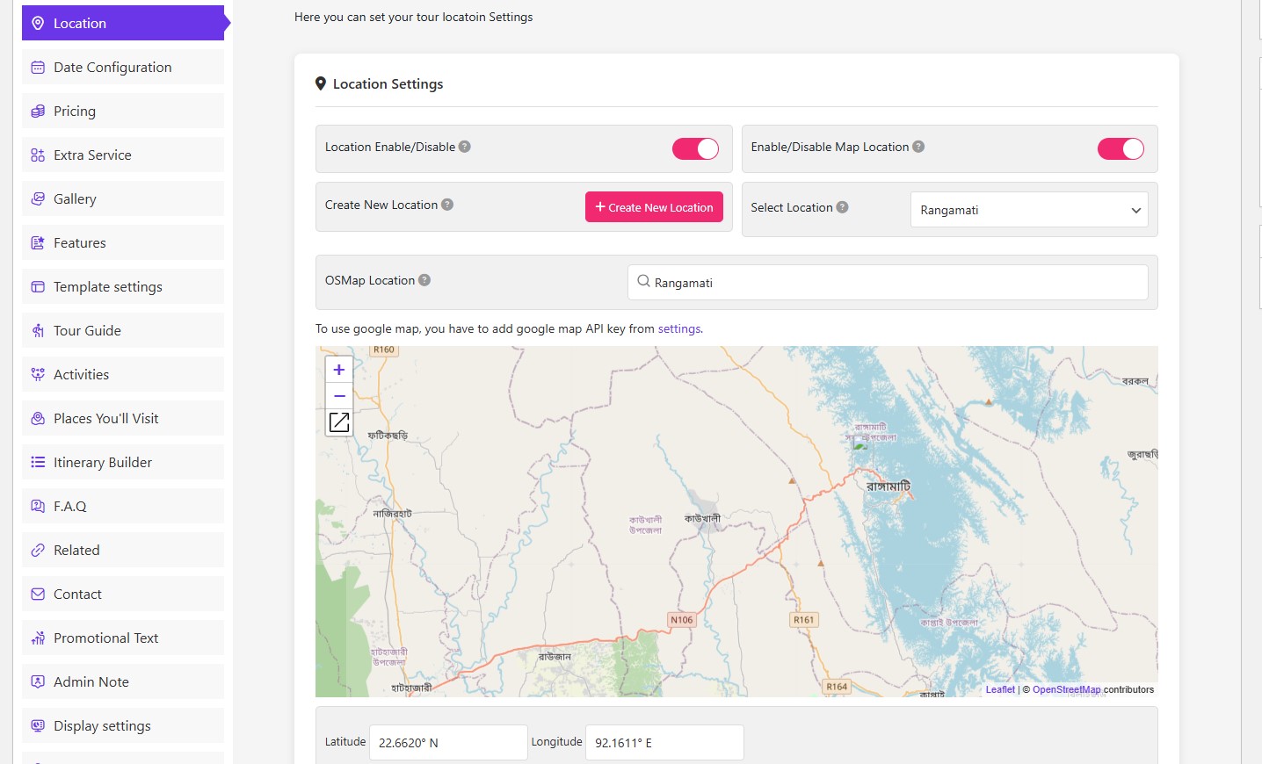This screenshot has height=764, width=1262.
Task: Expand the Select Location dropdown showing Rangamati
Action: click(x=1028, y=210)
